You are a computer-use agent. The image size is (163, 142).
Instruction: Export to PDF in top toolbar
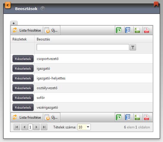click(x=146, y=30)
